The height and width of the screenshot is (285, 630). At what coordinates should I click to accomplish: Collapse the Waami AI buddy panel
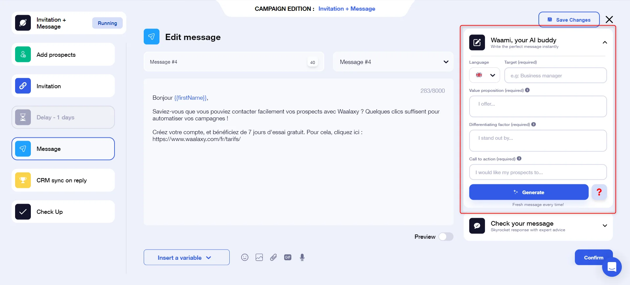coord(605,42)
